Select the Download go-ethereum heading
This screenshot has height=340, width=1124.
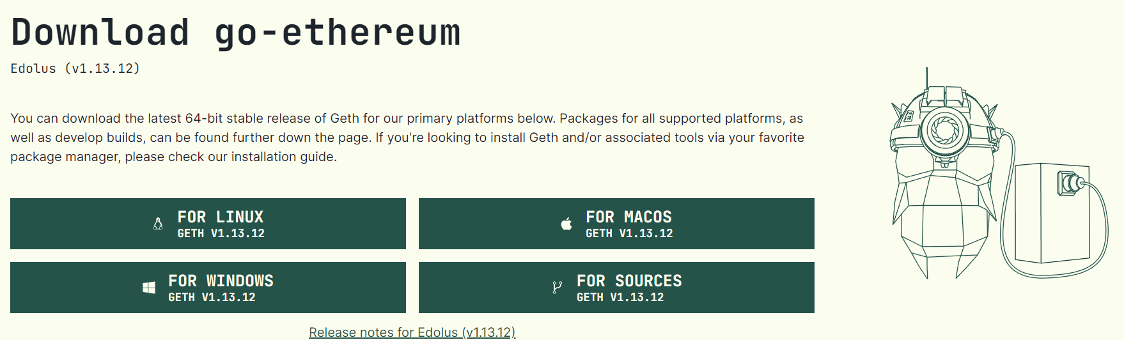[x=236, y=32]
